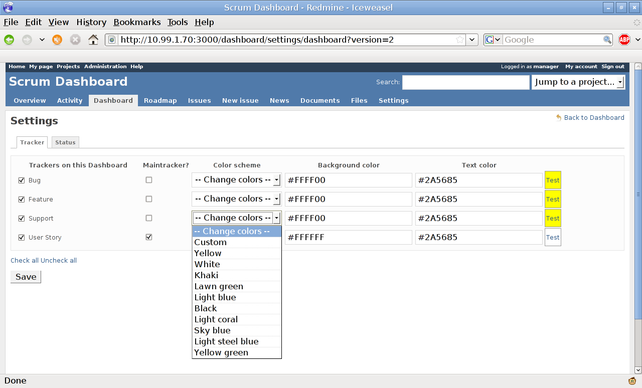Choose Light coral in the color list

(x=237, y=319)
